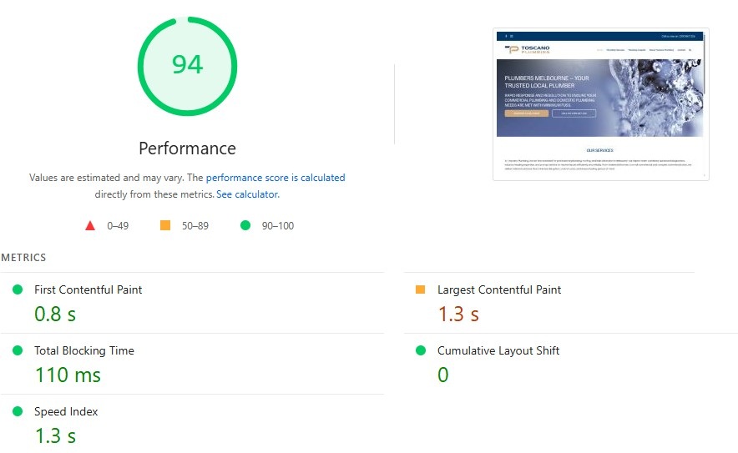
Task: Open the 'performance score is calculated' link
Action: coord(275,178)
